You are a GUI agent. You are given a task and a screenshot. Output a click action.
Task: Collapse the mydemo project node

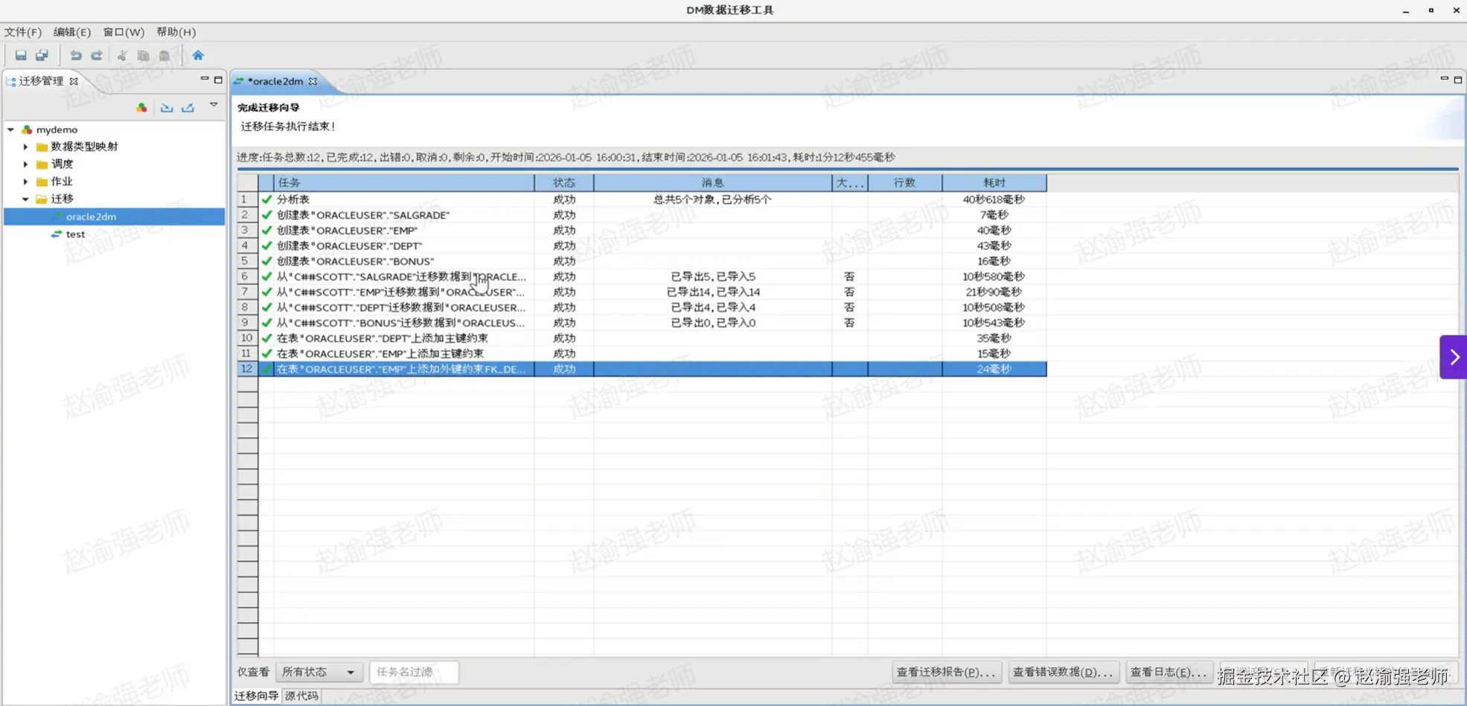(x=11, y=129)
